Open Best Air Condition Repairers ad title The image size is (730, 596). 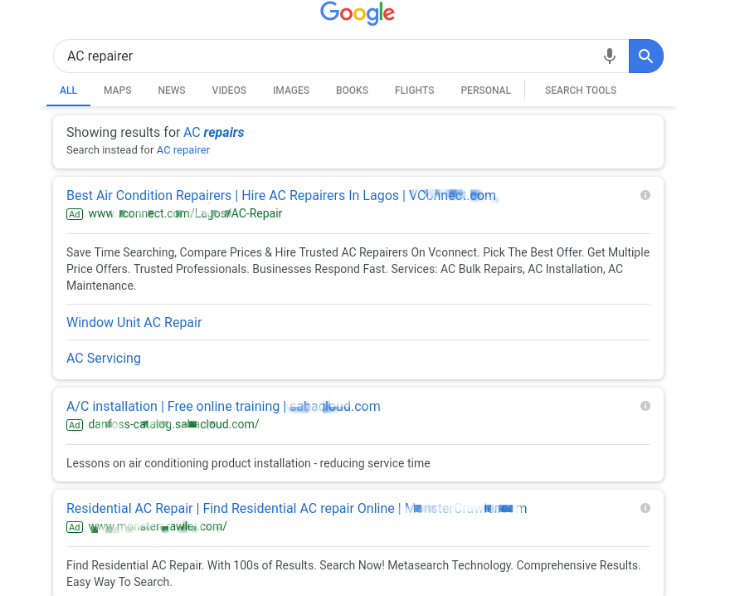pos(281,195)
